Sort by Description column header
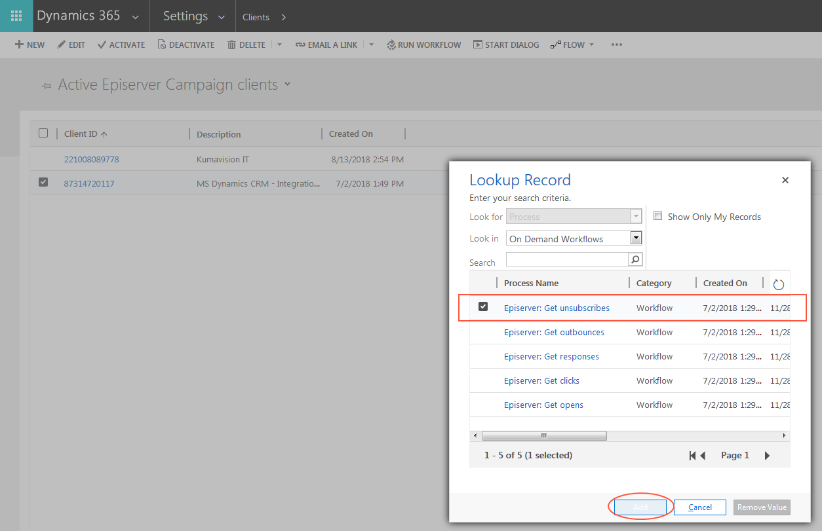This screenshot has height=531, width=822. click(219, 134)
